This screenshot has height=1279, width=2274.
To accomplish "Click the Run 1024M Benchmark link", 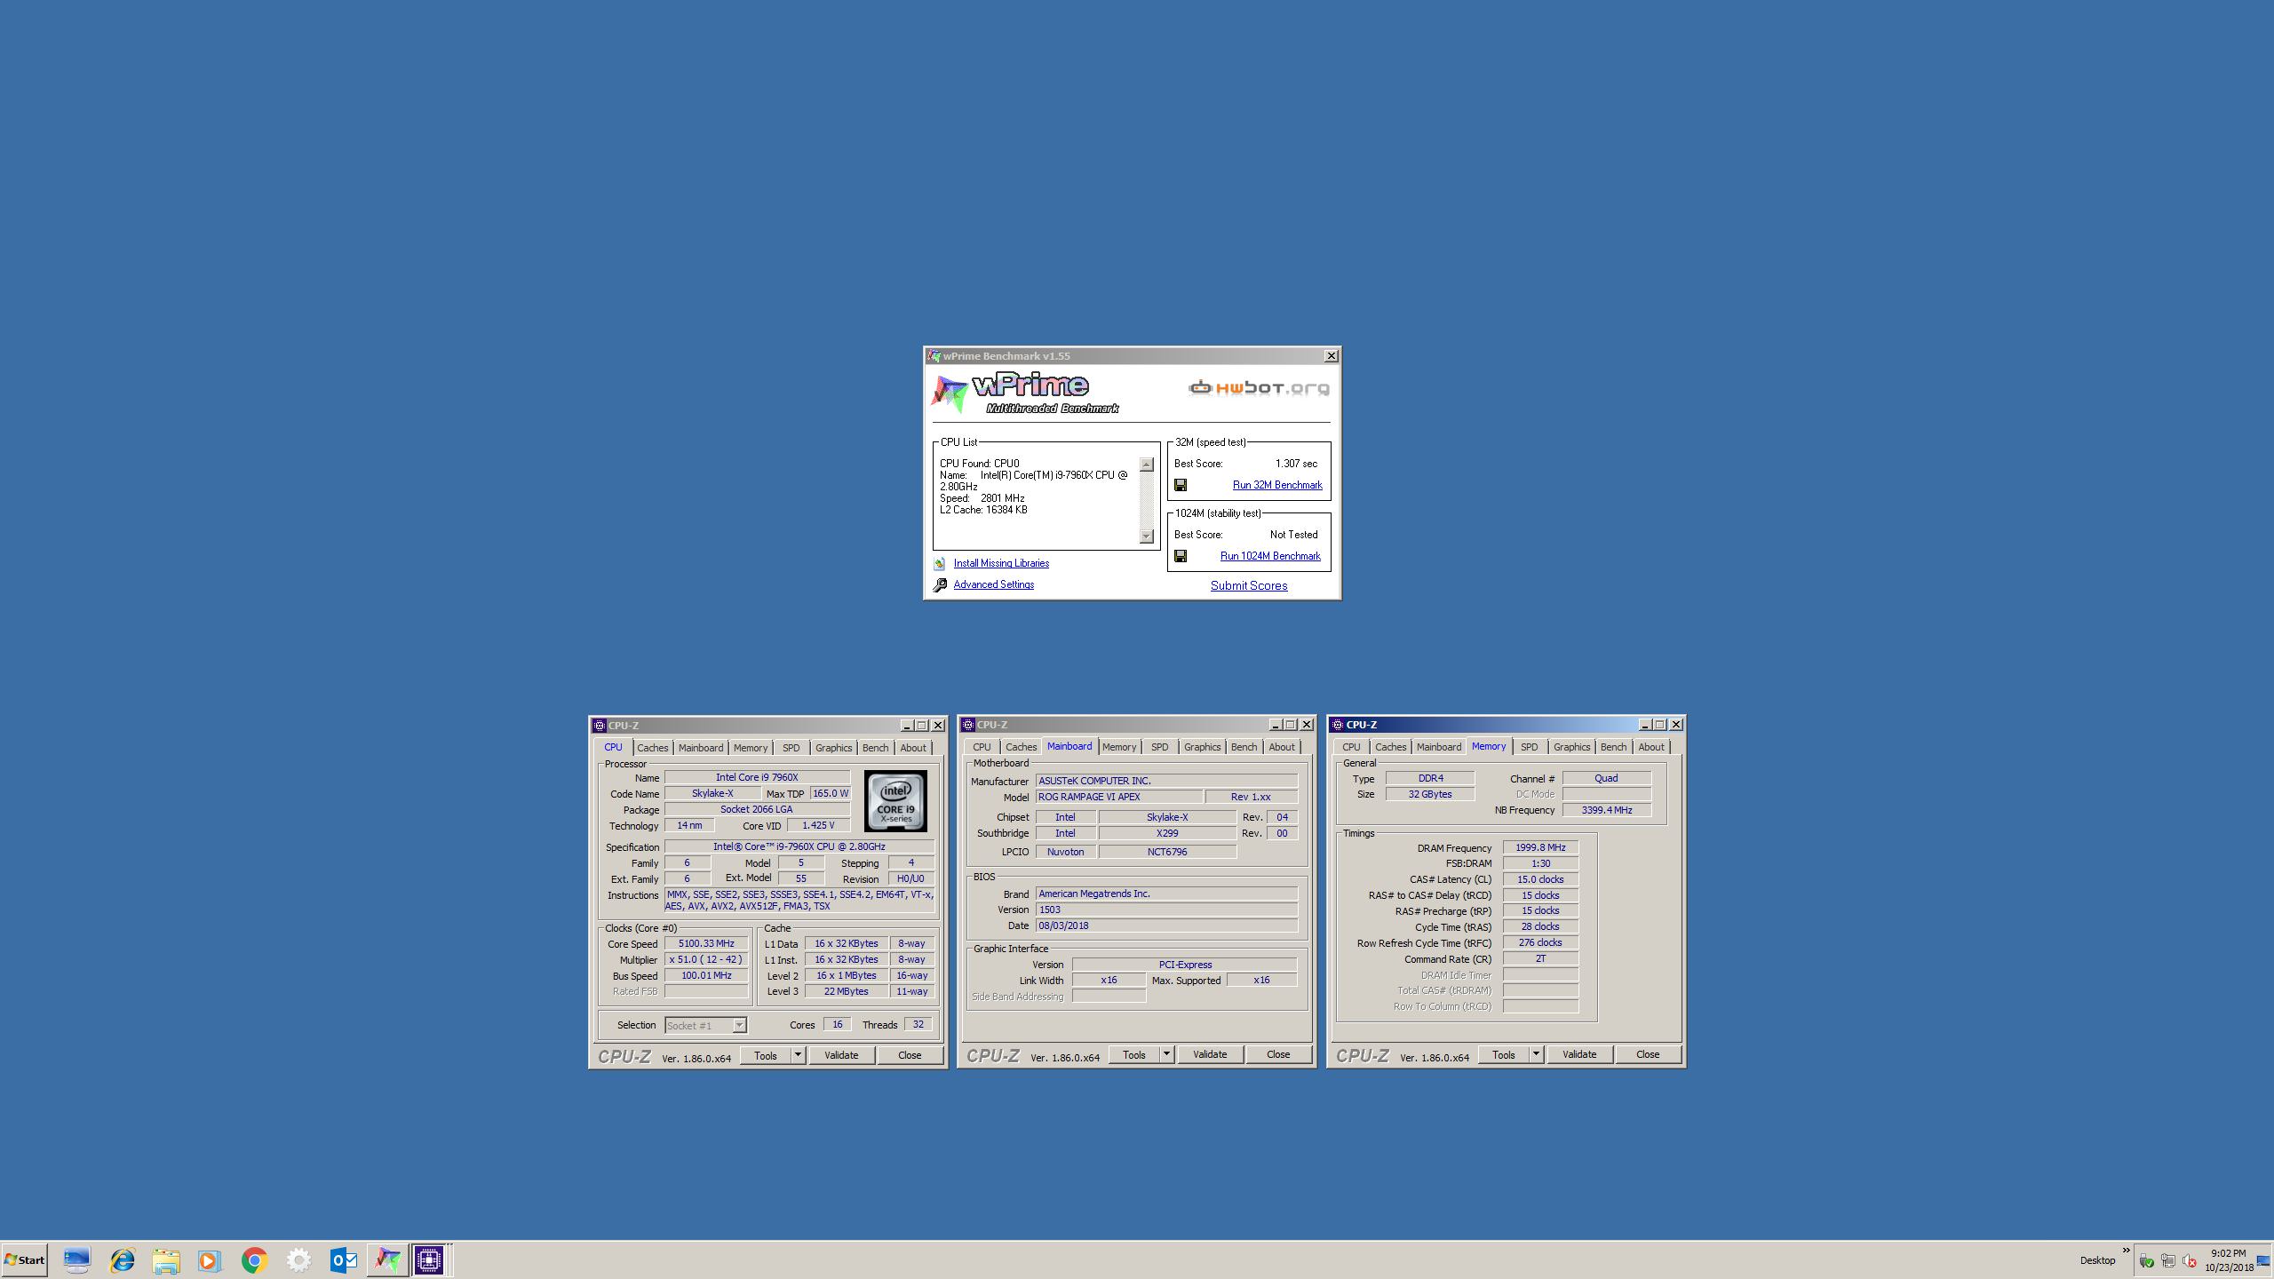I will (1270, 556).
